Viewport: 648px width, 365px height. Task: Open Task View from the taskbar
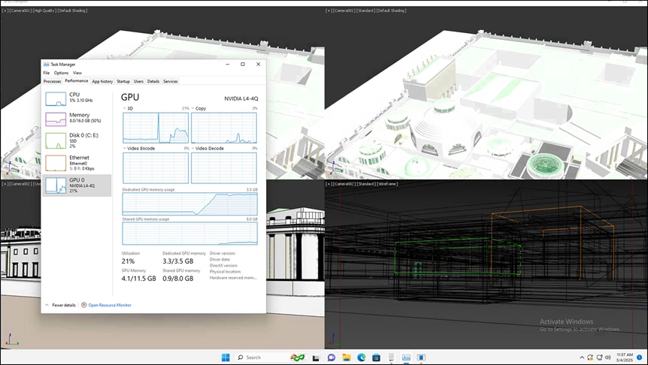click(316, 357)
